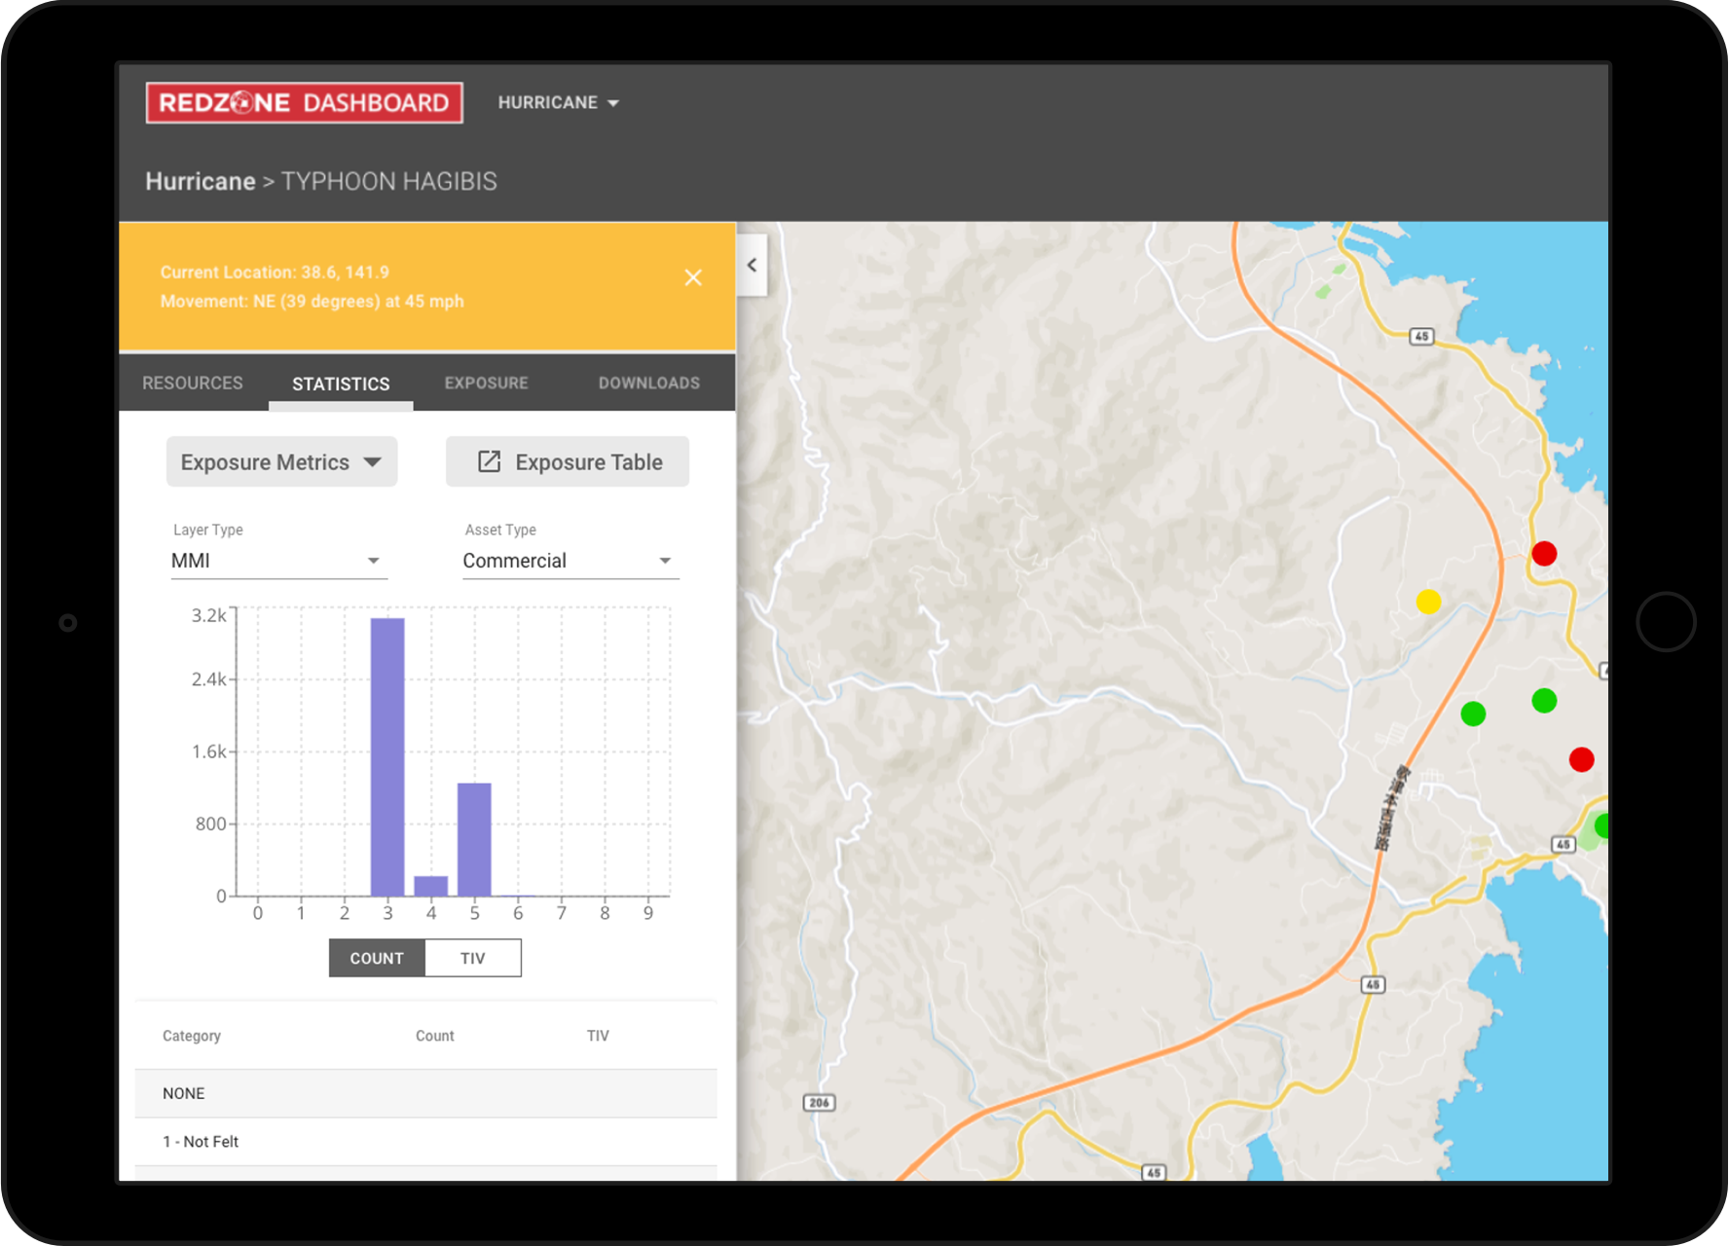1729x1246 pixels.
Task: Open the Layer Type MMI dropdown
Action: click(279, 561)
